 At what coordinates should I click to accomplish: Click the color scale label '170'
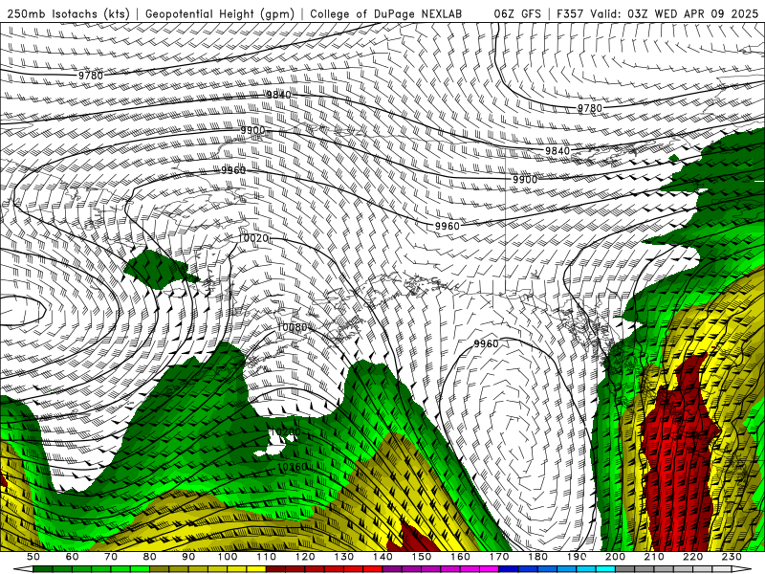coord(499,557)
